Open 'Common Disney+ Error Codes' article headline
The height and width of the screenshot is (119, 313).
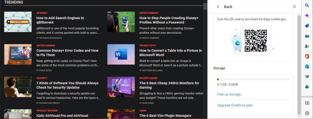pyautogui.click(x=67, y=53)
